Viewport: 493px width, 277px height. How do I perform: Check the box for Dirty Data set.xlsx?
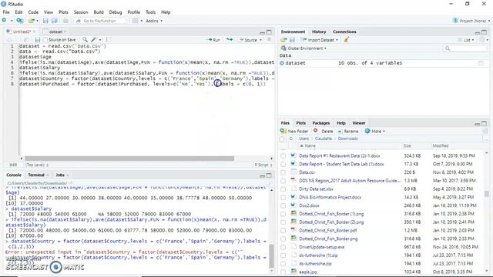283,189
